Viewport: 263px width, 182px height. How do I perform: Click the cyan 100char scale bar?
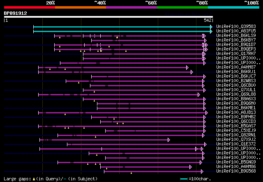(184, 179)
